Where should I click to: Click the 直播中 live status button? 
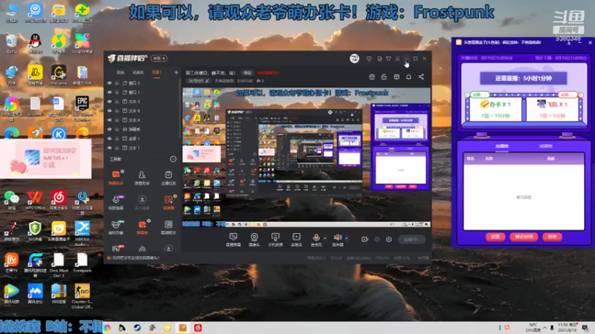412,239
